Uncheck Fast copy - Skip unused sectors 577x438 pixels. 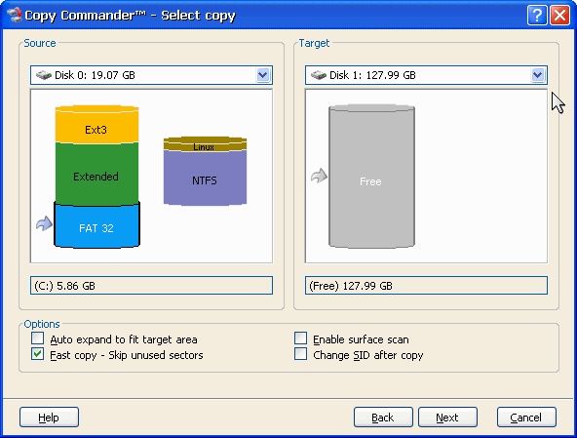coord(38,354)
